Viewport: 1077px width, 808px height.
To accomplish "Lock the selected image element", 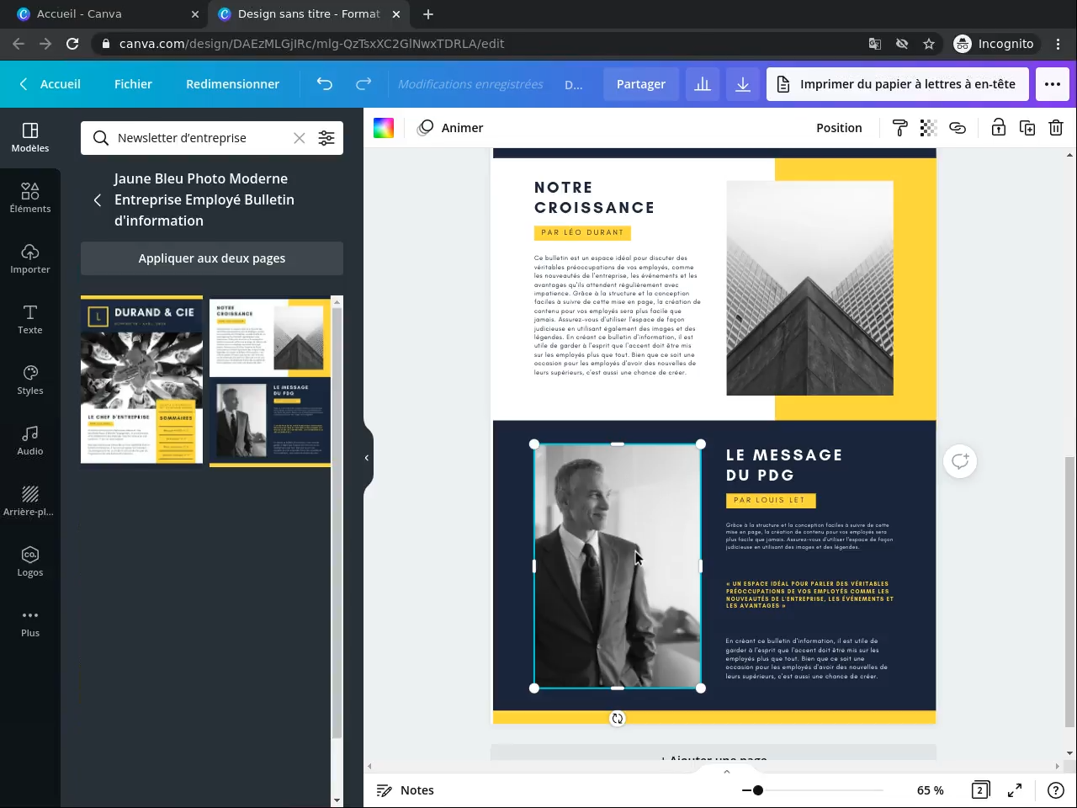I will pyautogui.click(x=998, y=128).
